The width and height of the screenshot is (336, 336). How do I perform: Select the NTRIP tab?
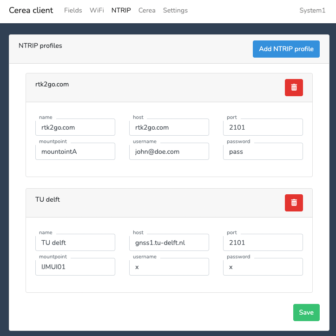coord(121,10)
